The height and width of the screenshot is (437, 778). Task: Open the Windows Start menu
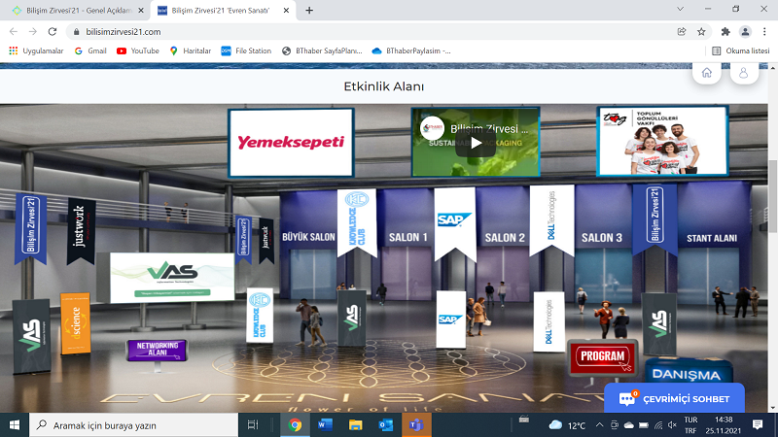[15, 425]
